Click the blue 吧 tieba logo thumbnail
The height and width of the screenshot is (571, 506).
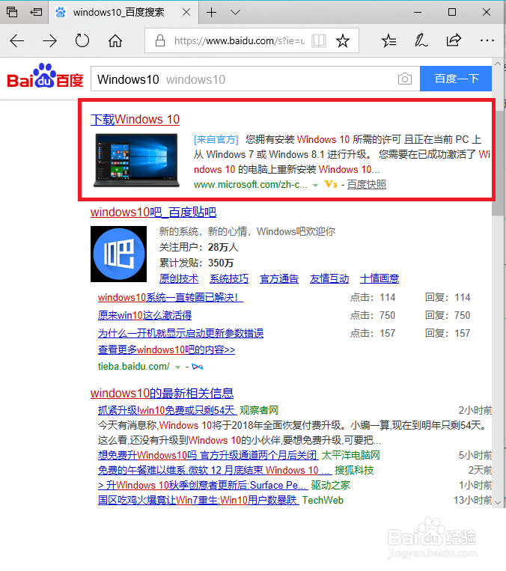coord(118,254)
